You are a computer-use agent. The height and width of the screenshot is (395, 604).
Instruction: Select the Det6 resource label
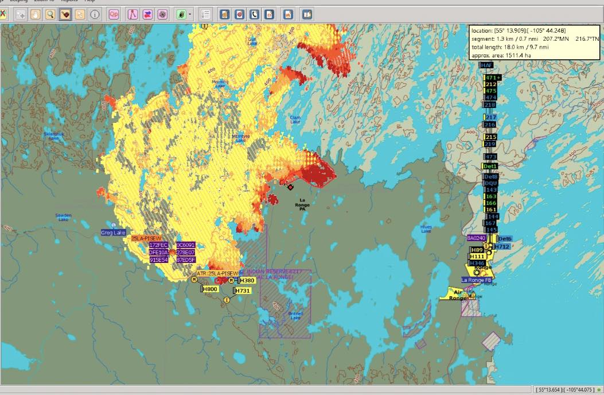(x=505, y=239)
